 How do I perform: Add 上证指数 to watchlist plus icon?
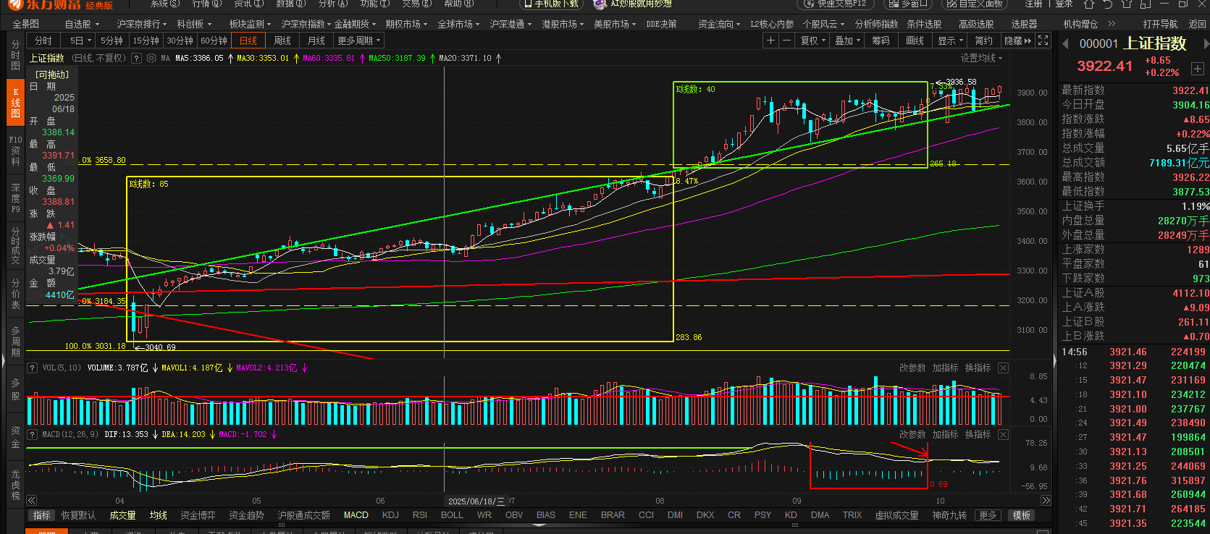pos(1197,69)
